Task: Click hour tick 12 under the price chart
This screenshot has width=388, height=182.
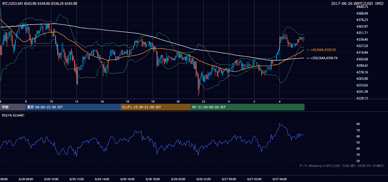Action: [x=77, y=102]
